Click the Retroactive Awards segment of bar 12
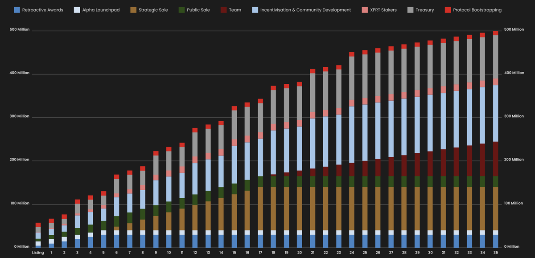This screenshot has height=258, width=535. pyautogui.click(x=195, y=241)
